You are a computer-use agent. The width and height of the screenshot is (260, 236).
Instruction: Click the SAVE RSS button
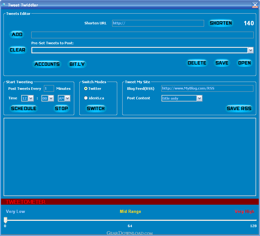tap(239, 109)
